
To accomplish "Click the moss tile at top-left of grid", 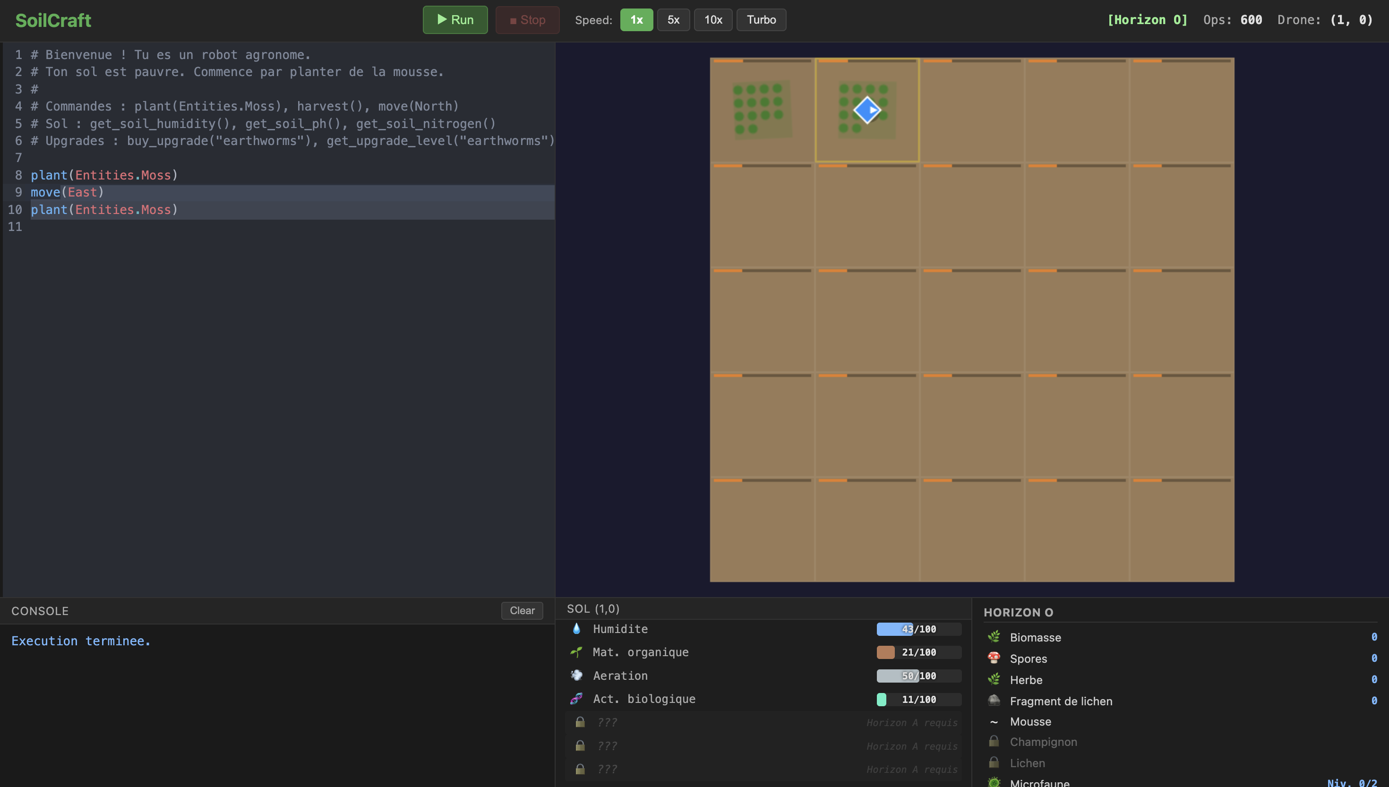I will (762, 110).
